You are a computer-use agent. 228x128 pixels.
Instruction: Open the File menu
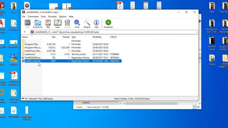24,17
